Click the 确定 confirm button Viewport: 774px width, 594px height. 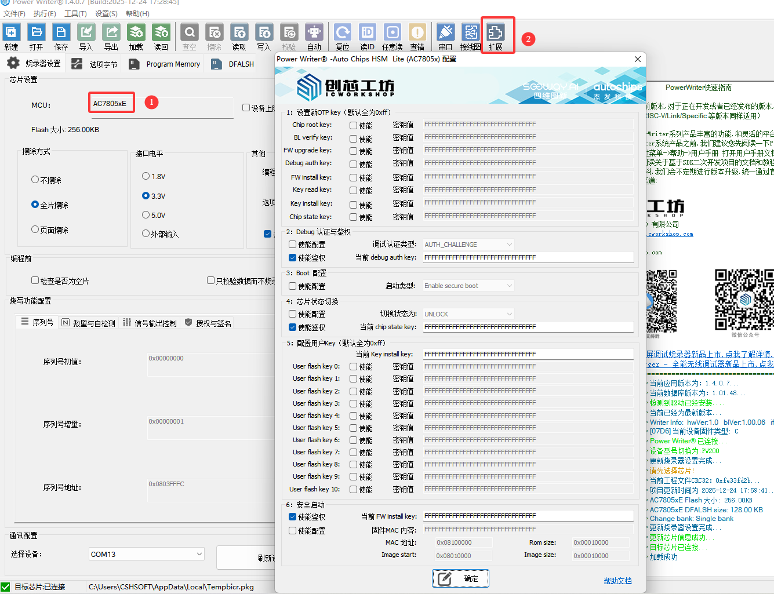[x=460, y=578]
